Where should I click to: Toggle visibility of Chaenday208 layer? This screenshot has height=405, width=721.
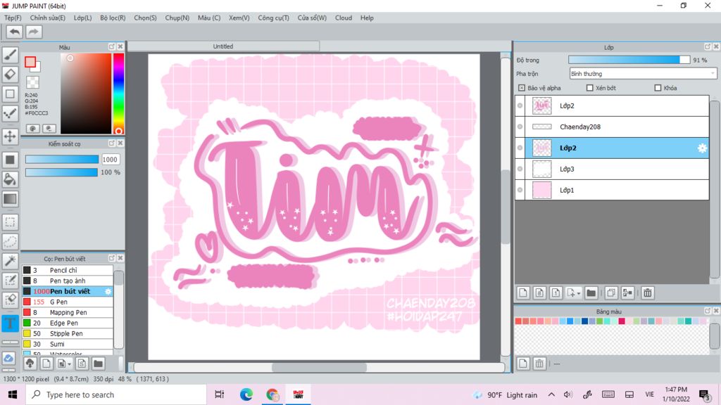click(x=520, y=127)
